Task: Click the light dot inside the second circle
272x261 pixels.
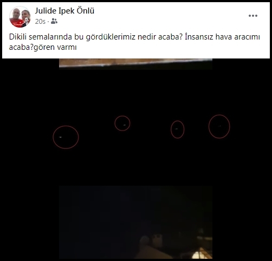Action: pyautogui.click(x=125, y=125)
